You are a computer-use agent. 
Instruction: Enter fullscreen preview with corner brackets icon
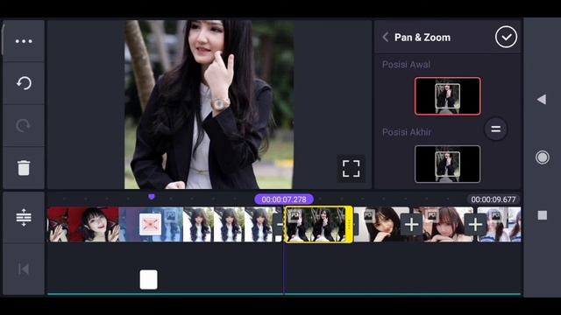point(351,169)
